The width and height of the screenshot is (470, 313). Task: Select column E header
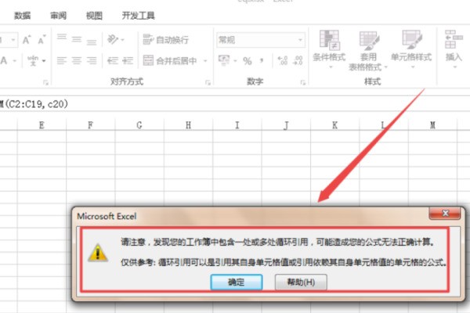tap(42, 125)
